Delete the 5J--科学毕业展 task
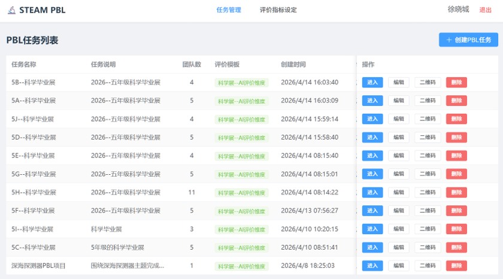Viewport: 503px width, 279px height. 456,119
